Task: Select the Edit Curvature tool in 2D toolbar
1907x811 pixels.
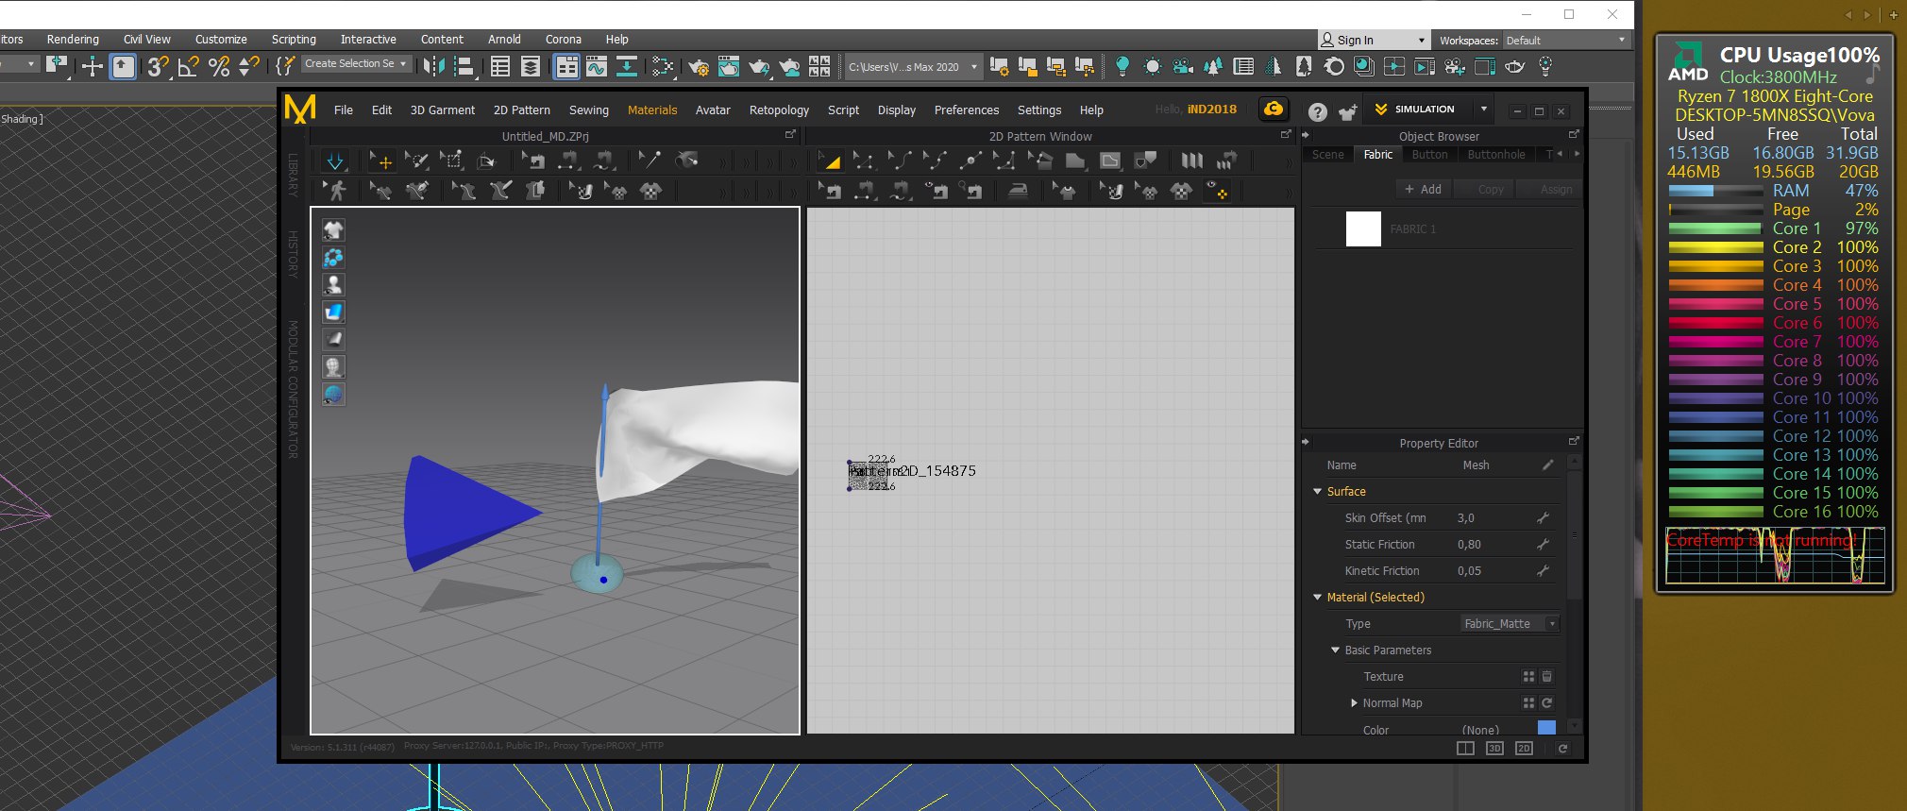Action: coord(900,161)
